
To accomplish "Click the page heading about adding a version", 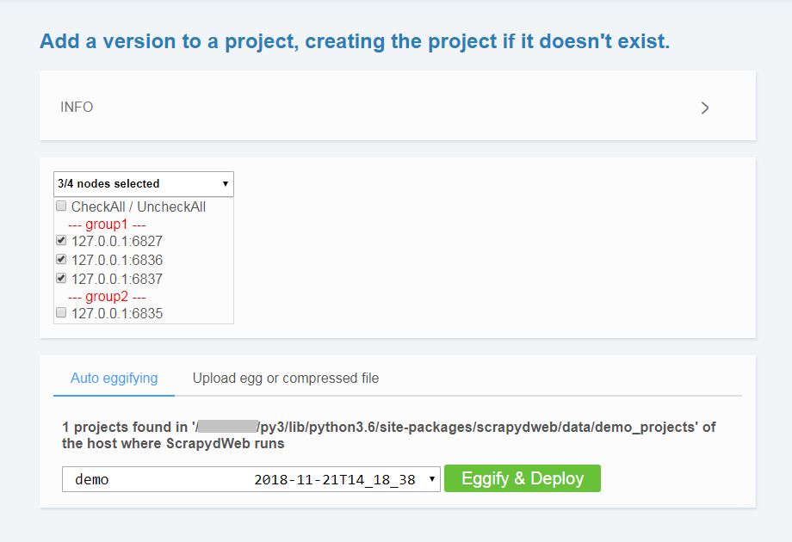I will tap(354, 41).
